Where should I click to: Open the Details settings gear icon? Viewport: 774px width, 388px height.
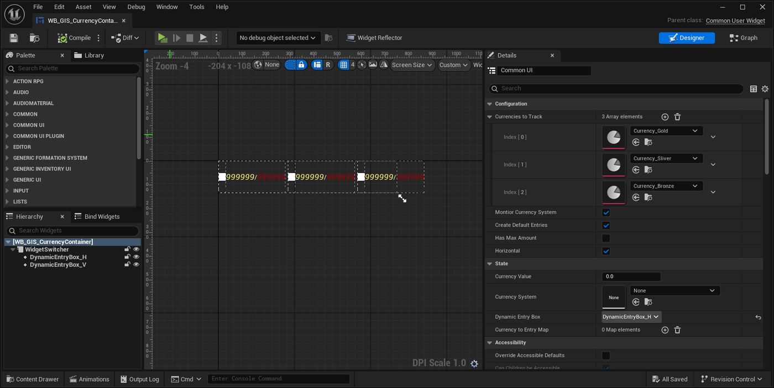tap(765, 88)
